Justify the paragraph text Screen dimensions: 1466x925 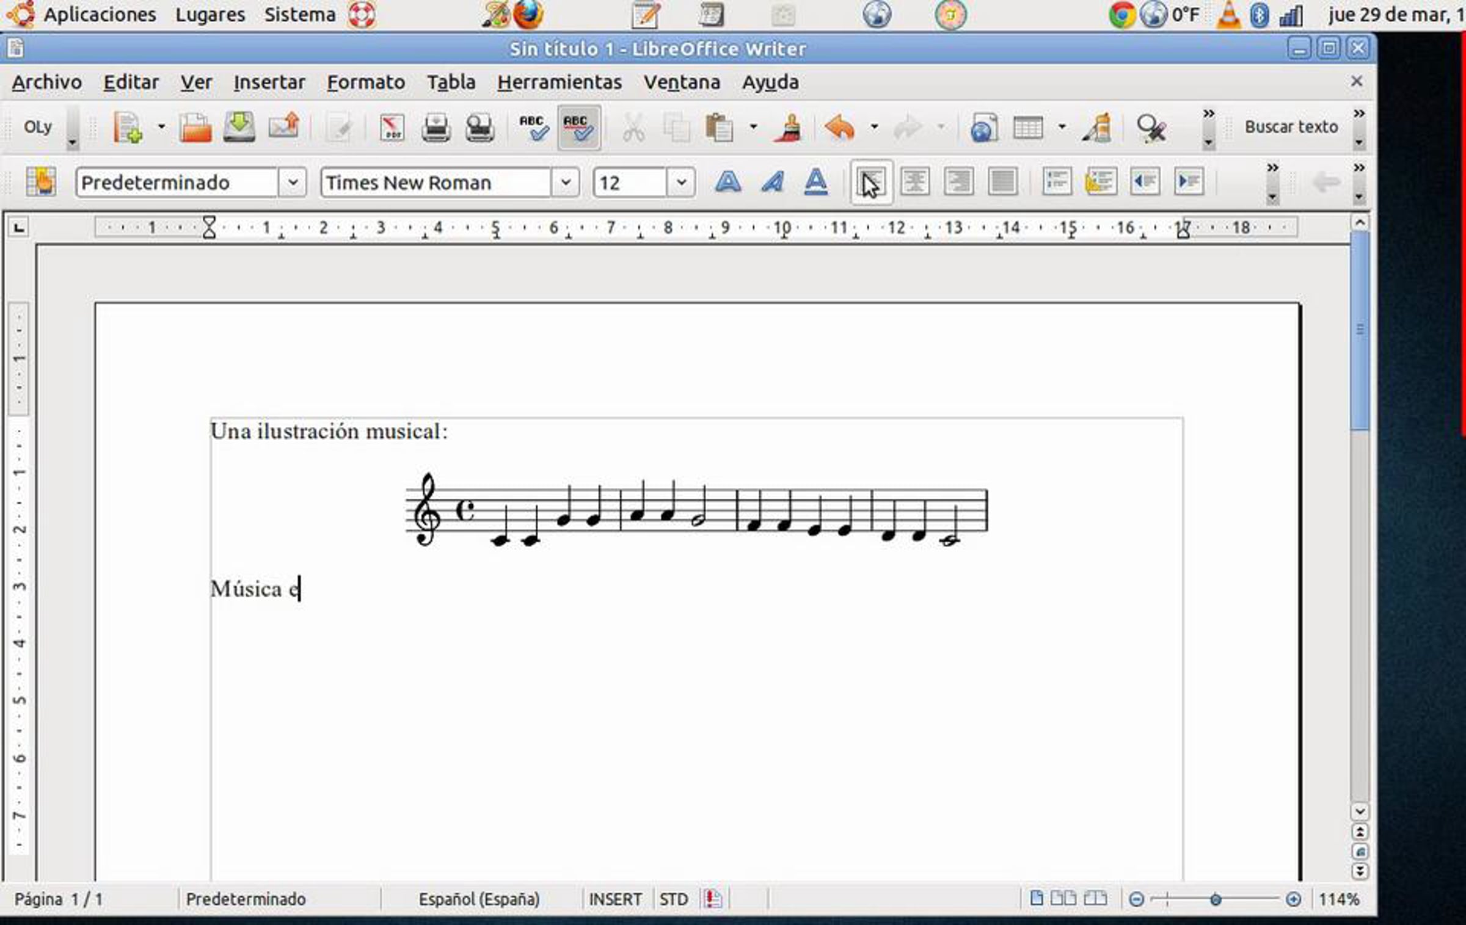[1003, 181]
